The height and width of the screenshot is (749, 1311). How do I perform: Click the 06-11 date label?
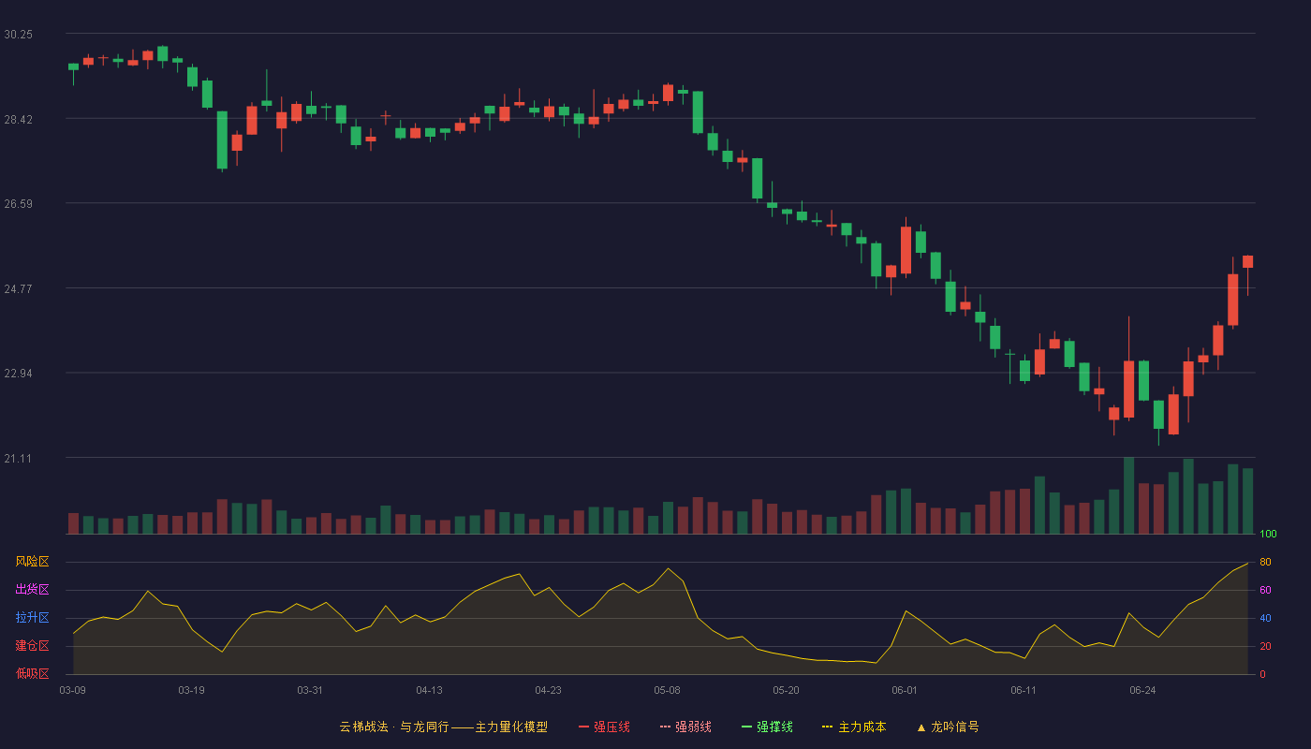1024,691
